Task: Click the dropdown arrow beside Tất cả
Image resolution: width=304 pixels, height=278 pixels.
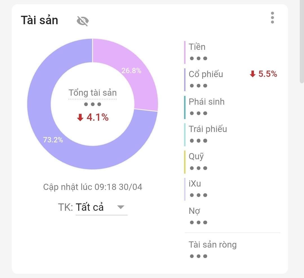Action: click(x=121, y=207)
